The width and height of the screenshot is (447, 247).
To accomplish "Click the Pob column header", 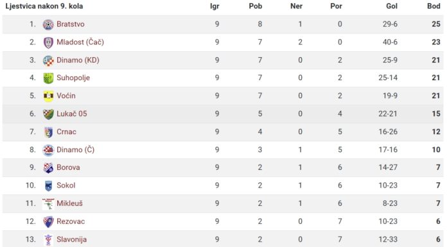I will point(256,6).
